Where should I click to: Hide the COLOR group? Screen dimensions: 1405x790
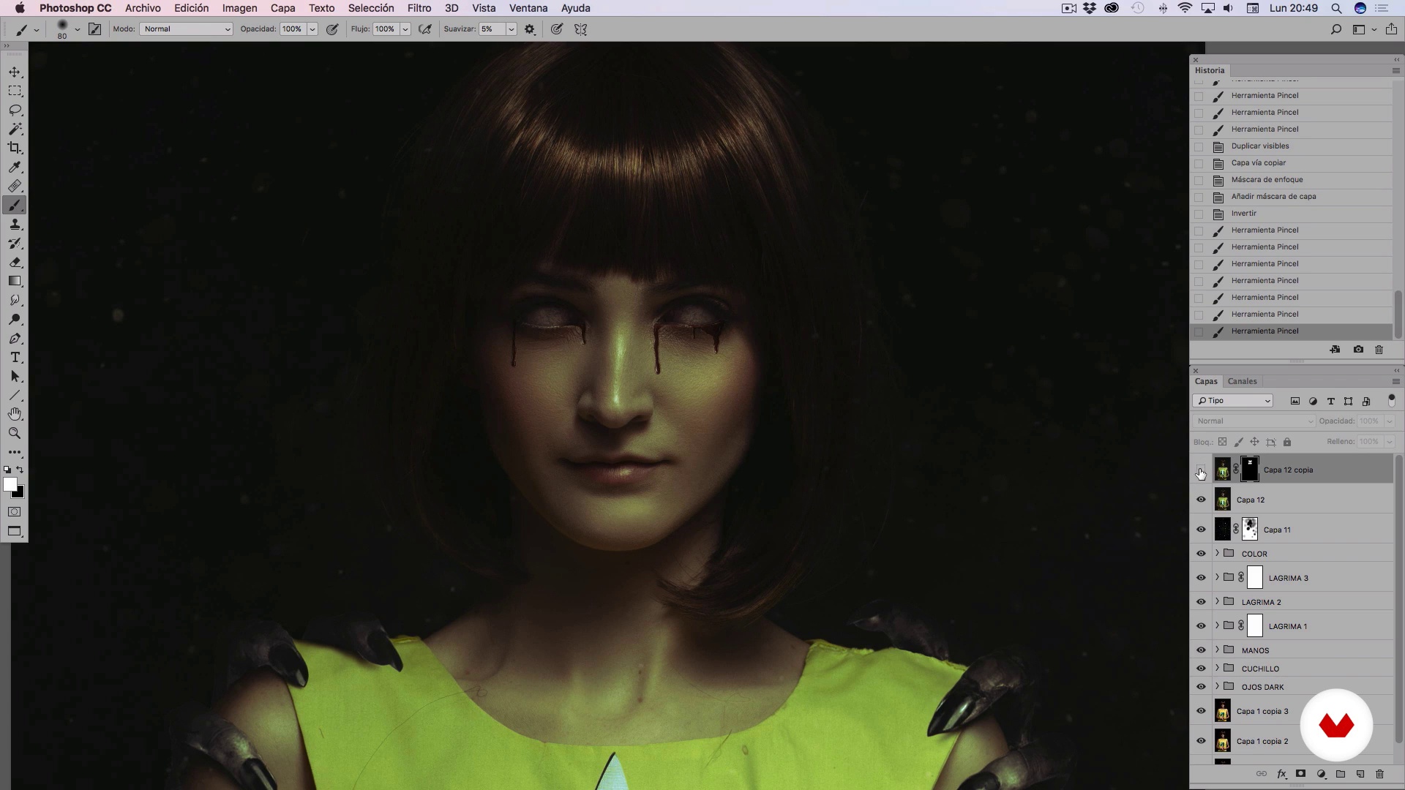click(1201, 554)
